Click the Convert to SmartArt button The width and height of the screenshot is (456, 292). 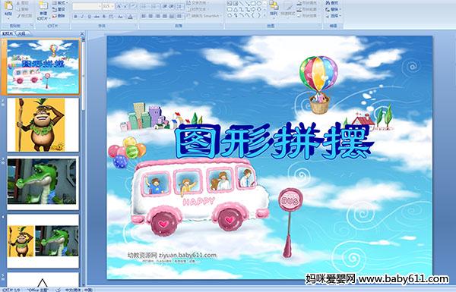coord(203,16)
